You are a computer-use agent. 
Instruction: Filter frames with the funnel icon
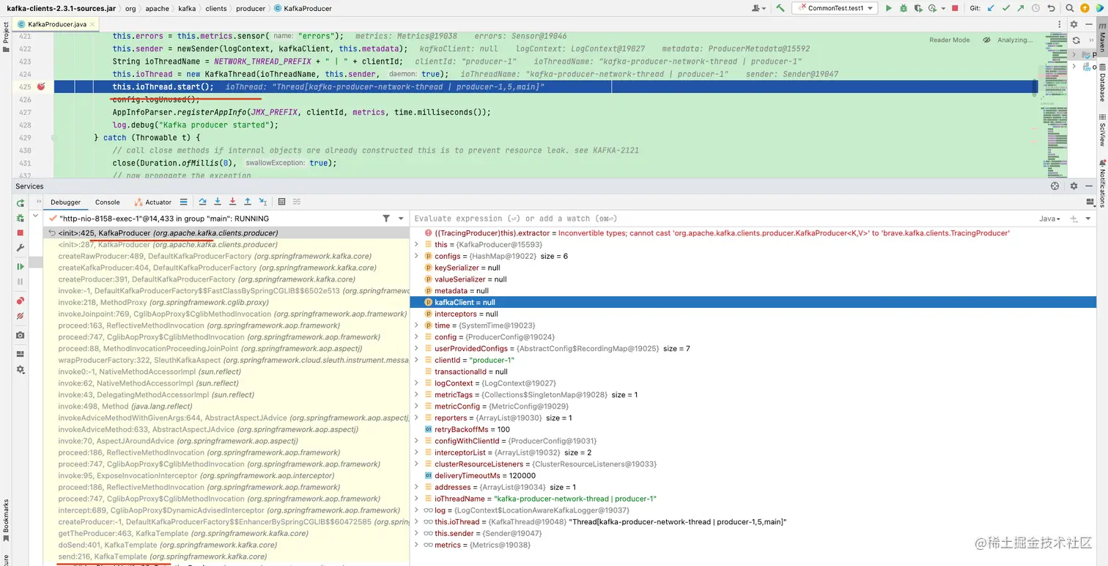tap(386, 218)
